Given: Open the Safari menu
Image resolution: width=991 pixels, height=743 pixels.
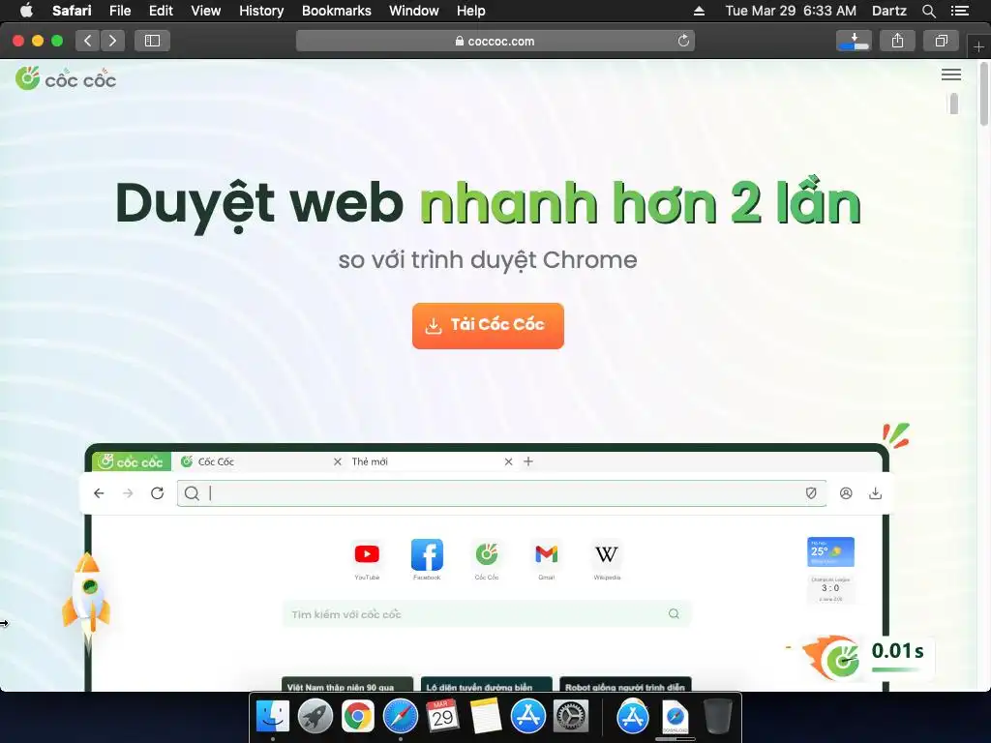Looking at the screenshot, I should [72, 11].
